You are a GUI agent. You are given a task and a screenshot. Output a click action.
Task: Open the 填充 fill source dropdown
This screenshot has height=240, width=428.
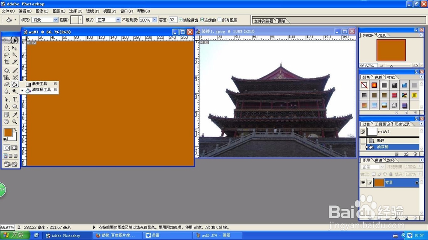coord(55,20)
